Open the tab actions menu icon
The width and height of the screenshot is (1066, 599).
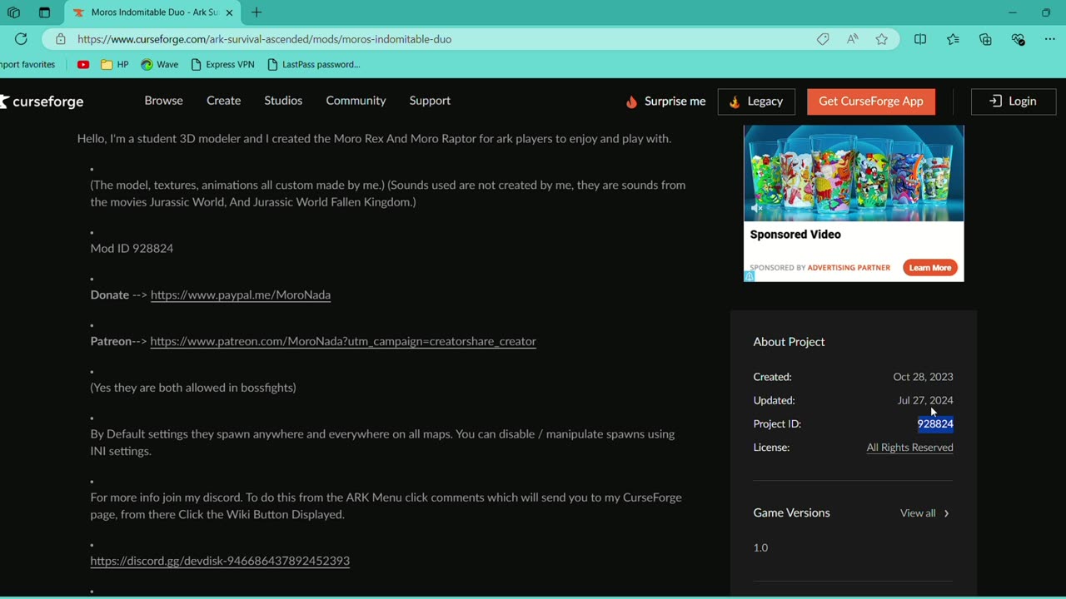click(x=44, y=12)
